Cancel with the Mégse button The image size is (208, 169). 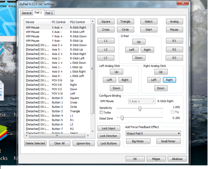point(156,159)
